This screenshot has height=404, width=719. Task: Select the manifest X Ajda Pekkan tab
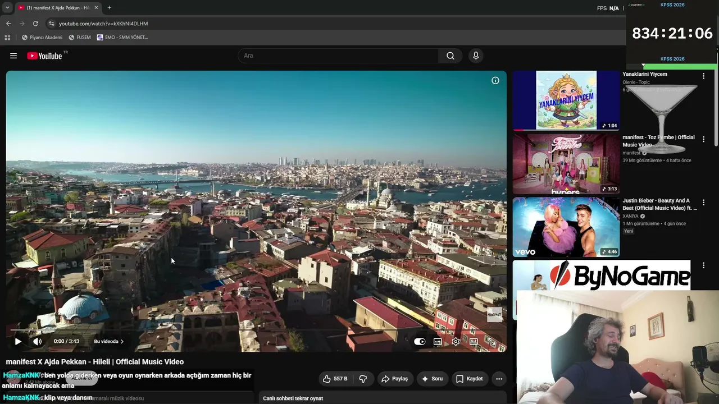[x=57, y=8]
